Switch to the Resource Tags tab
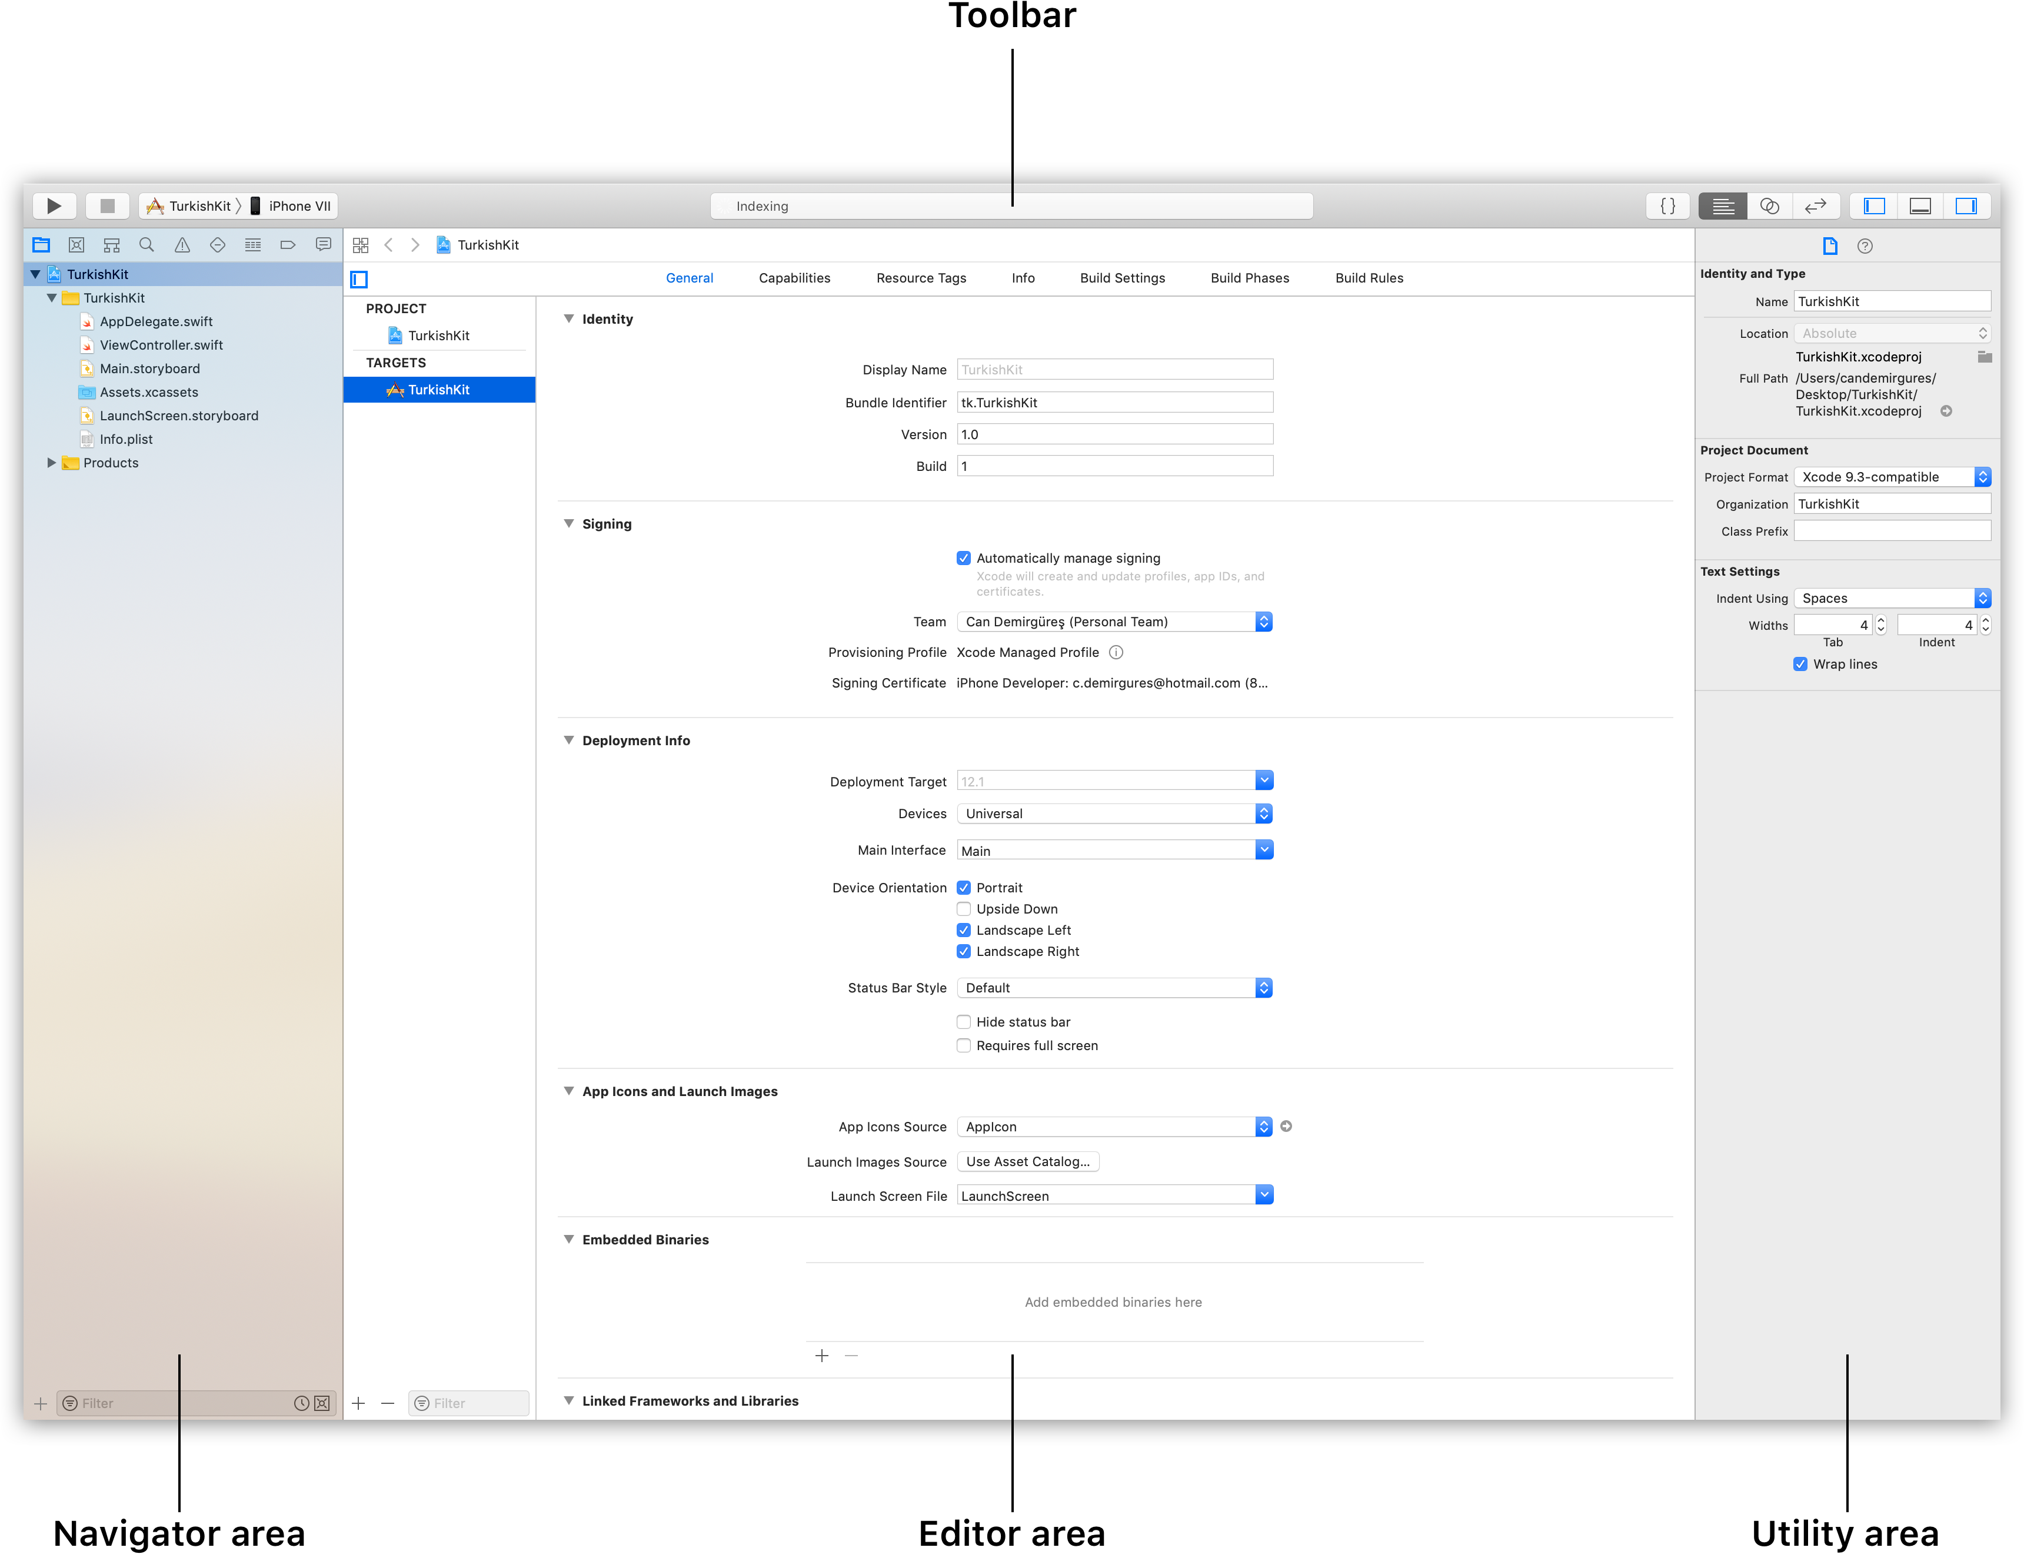This screenshot has height=1554, width=2024. (x=921, y=278)
